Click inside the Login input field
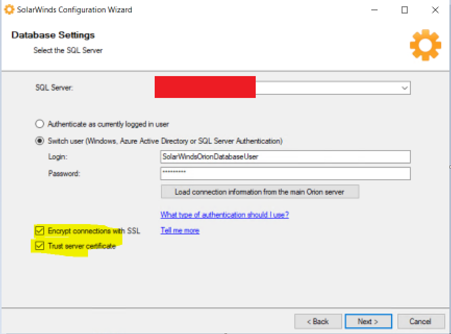 tap(285, 156)
